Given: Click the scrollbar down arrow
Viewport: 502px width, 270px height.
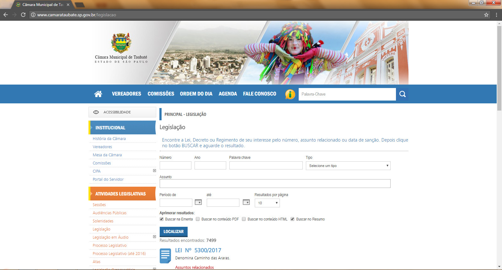Looking at the screenshot, I should [499, 267].
